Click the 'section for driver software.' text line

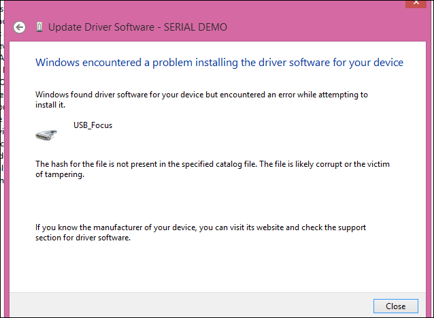click(x=83, y=238)
